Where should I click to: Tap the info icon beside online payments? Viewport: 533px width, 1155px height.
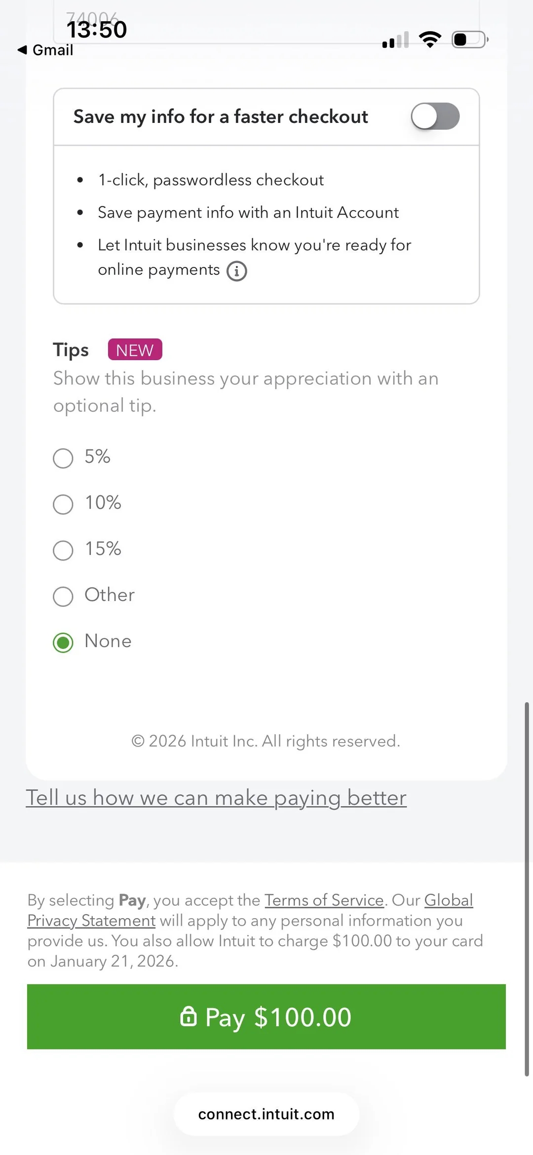click(237, 271)
